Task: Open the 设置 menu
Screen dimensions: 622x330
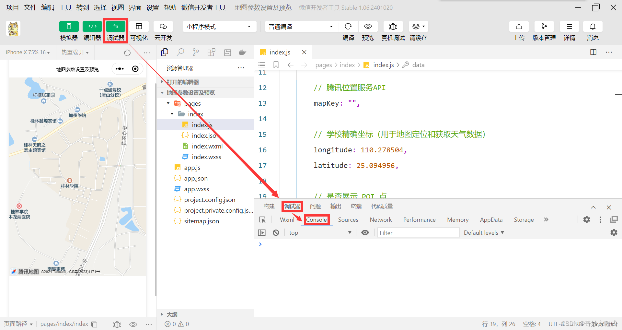Action: tap(153, 7)
